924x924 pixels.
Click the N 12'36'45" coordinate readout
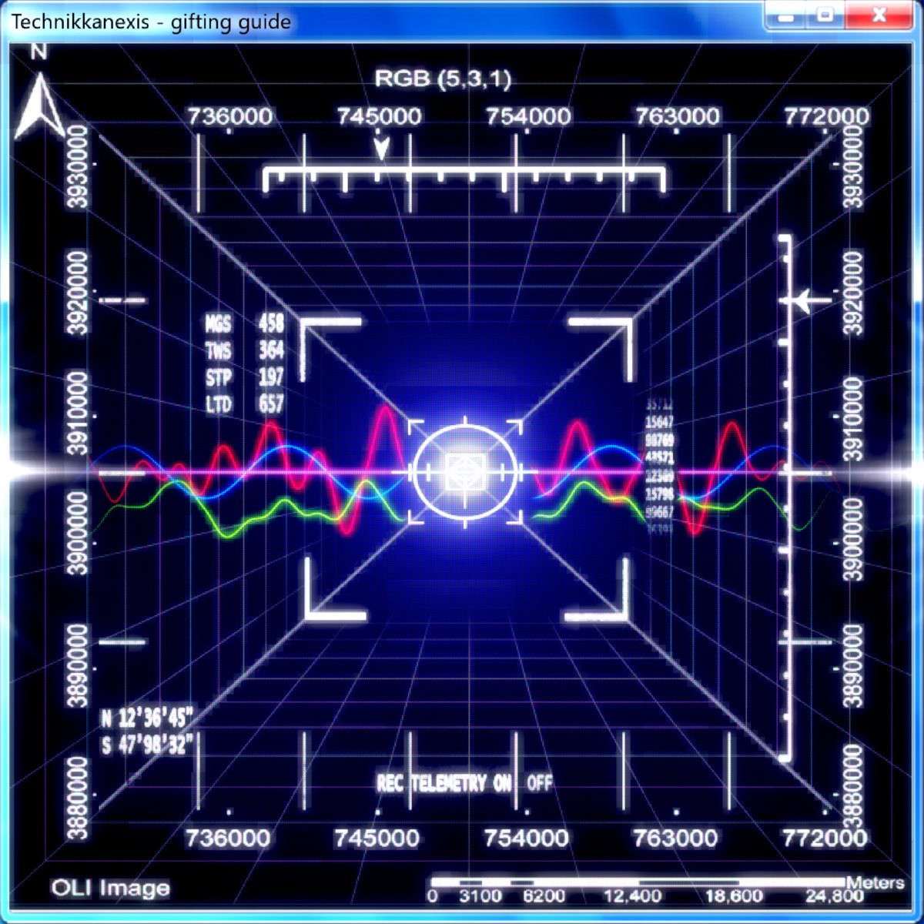click(x=146, y=718)
